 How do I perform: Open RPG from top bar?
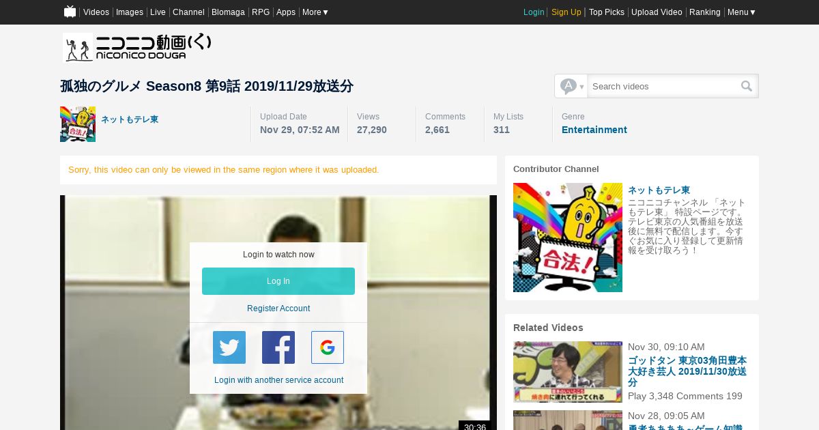261,12
